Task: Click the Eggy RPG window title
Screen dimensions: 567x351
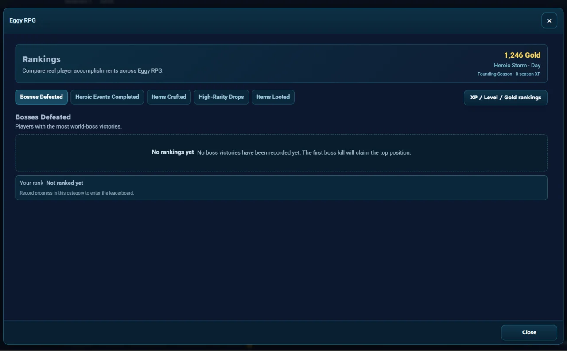Action: [23, 20]
